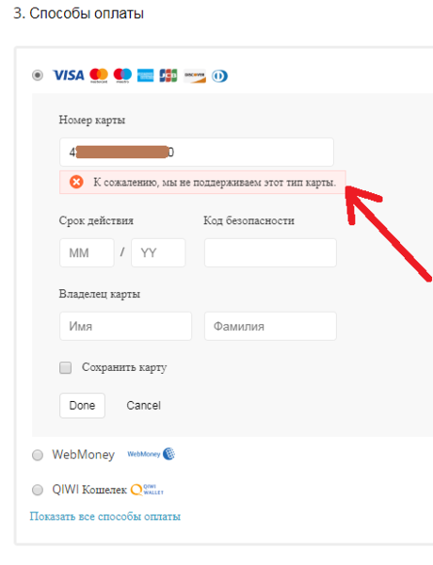Click the American Express logo icon
The image size is (433, 565).
click(x=146, y=75)
